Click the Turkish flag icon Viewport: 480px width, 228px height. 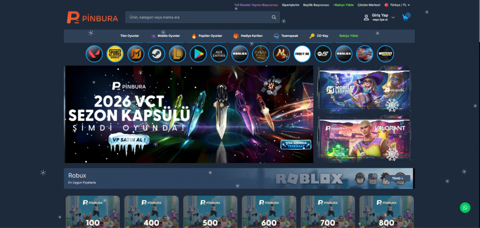(386, 5)
